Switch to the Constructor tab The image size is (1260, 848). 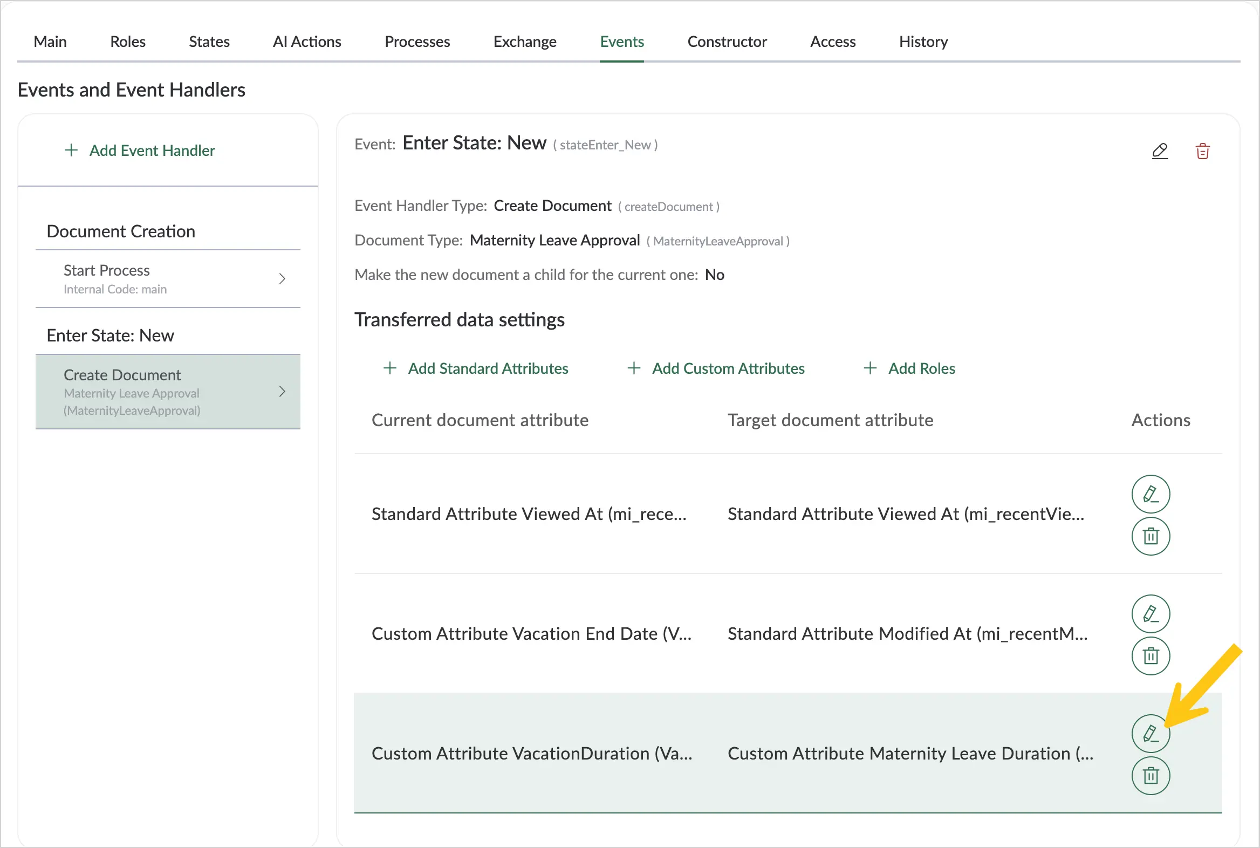pos(727,42)
